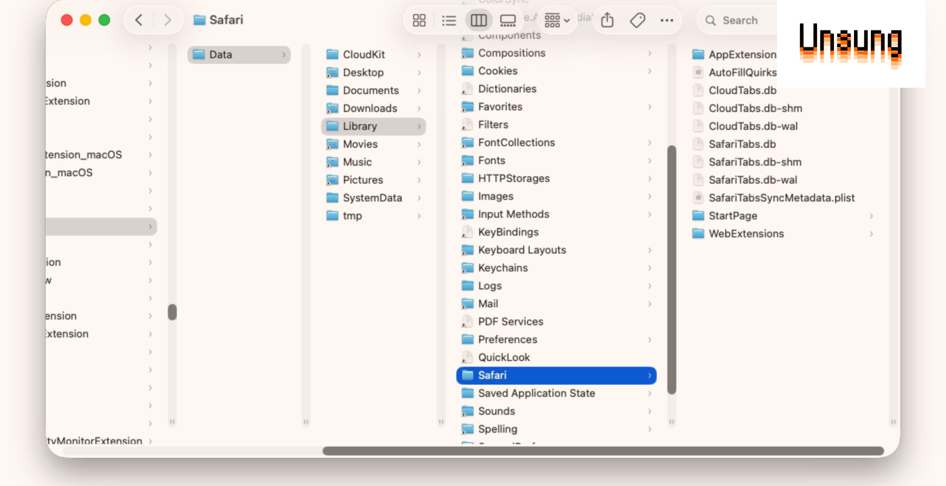Go back with the left chevron
Image resolution: width=946 pixels, height=486 pixels.
139,20
